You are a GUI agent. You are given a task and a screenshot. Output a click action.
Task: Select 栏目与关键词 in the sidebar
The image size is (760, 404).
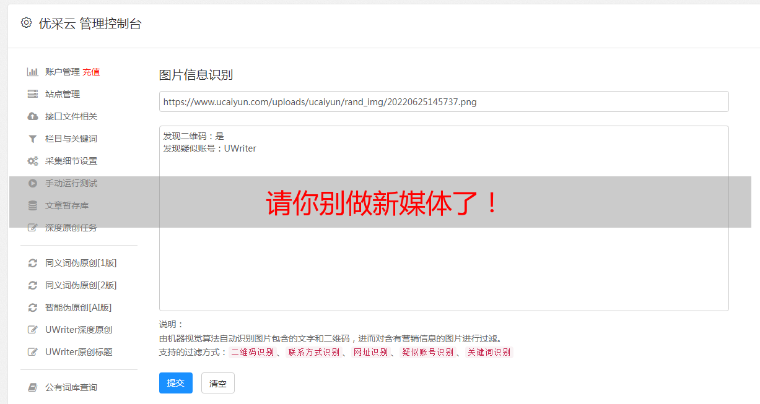[71, 139]
